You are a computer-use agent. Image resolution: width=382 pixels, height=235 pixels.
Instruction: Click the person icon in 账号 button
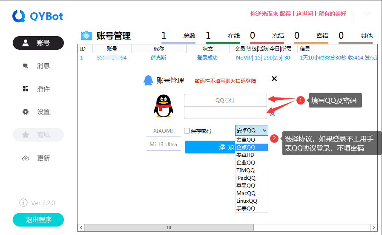(x=26, y=43)
